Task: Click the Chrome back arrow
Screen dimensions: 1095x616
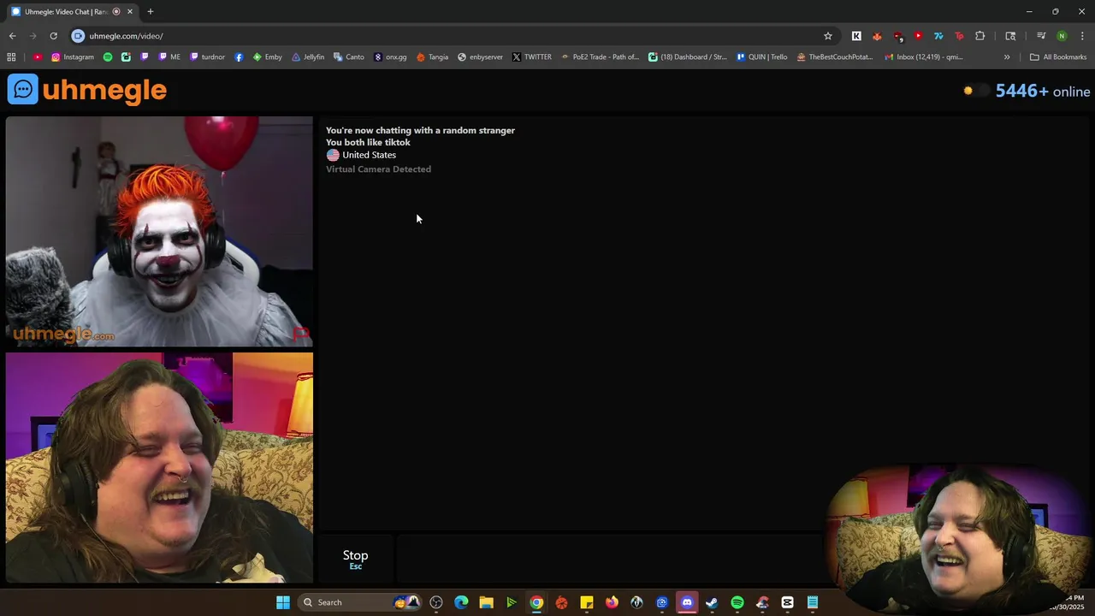Action: tap(12, 36)
